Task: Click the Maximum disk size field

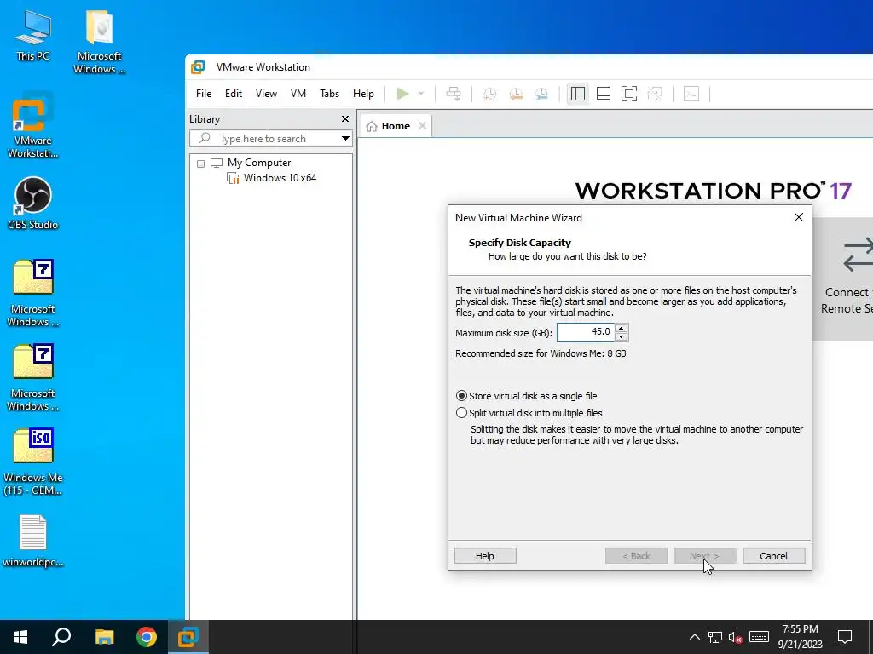Action: (x=585, y=332)
